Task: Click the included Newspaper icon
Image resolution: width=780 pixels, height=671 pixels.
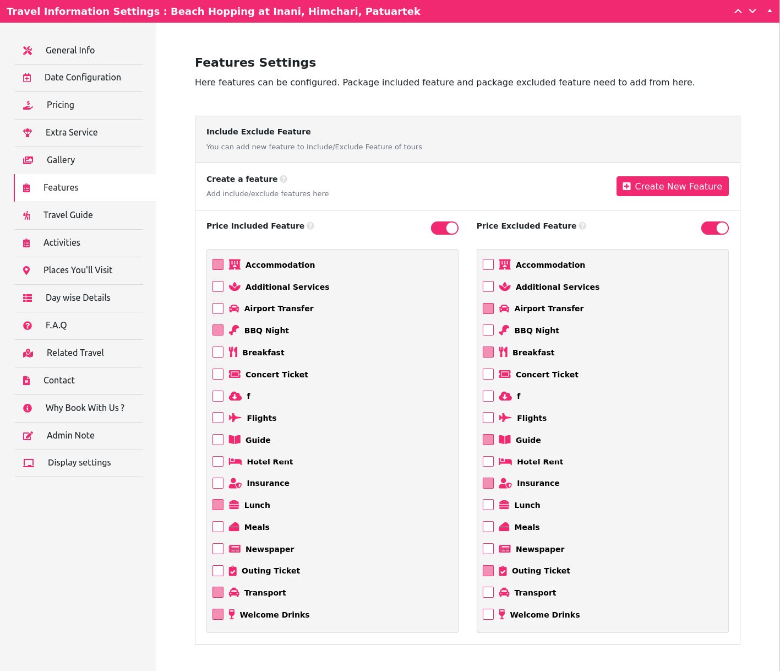Action: point(234,549)
